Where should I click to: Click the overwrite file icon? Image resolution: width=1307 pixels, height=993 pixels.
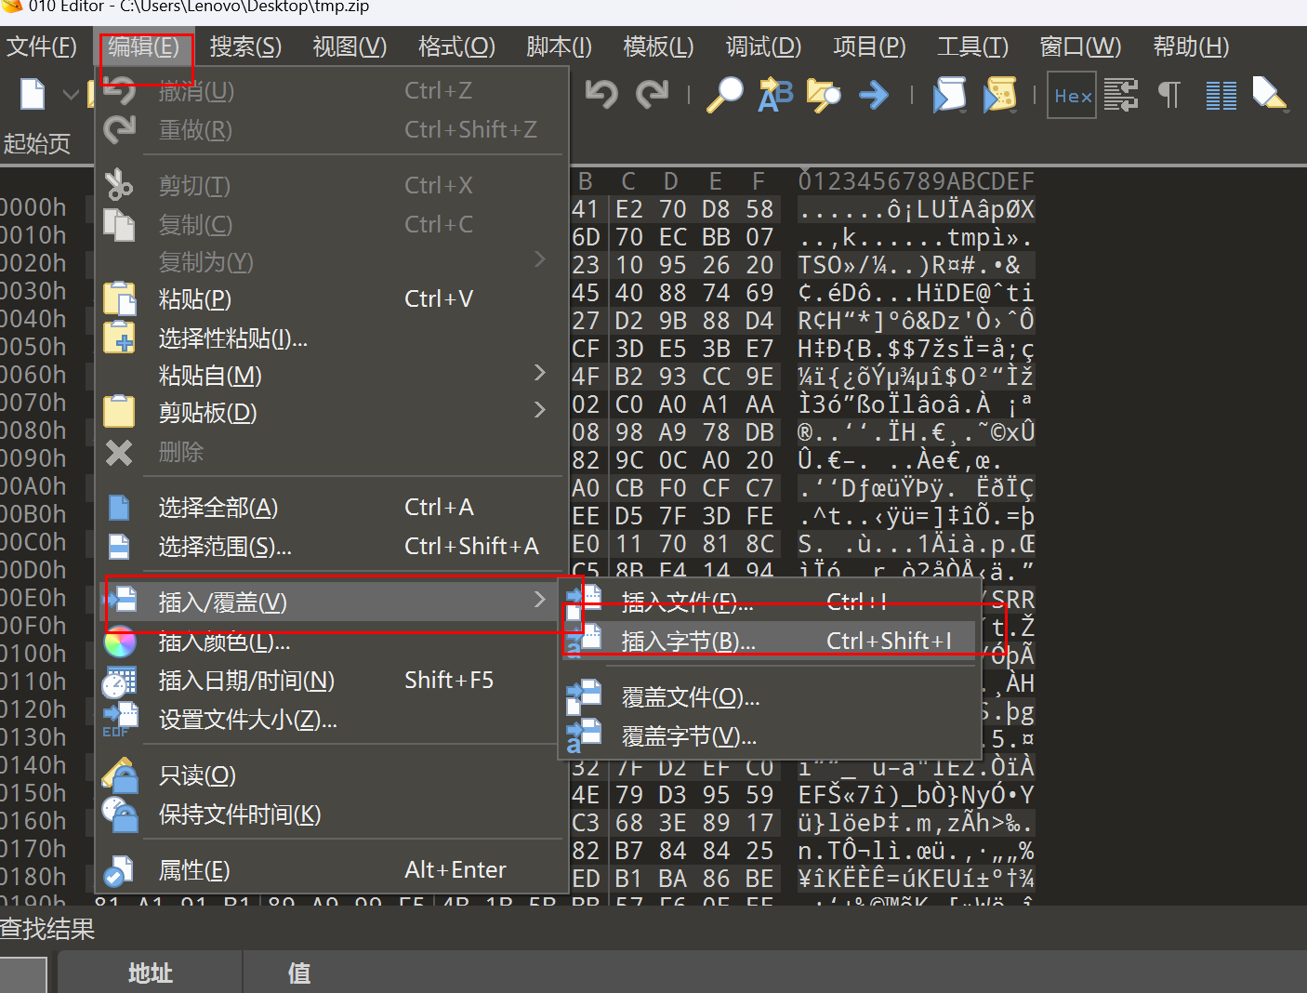[x=585, y=697]
